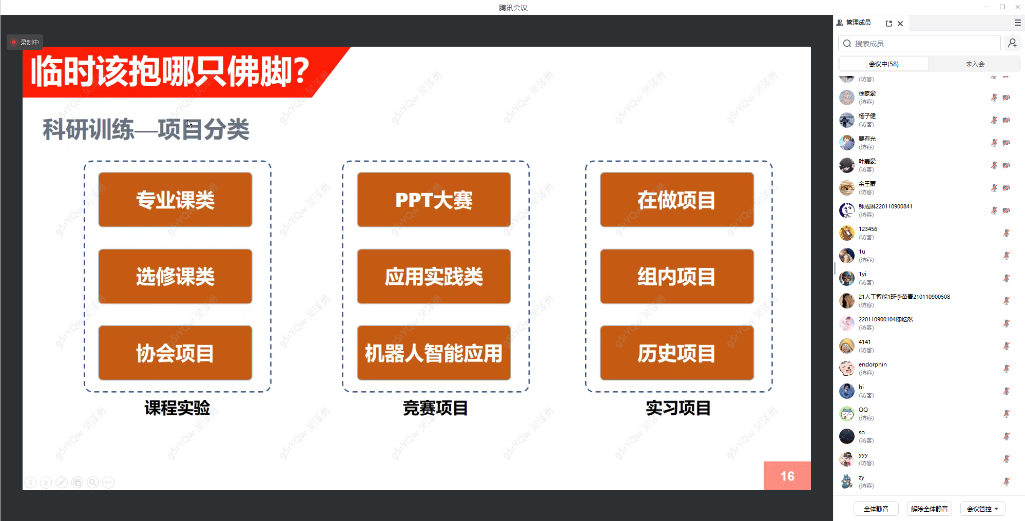Go to the previous slide in the presentation
The height and width of the screenshot is (521, 1025).
31,483
